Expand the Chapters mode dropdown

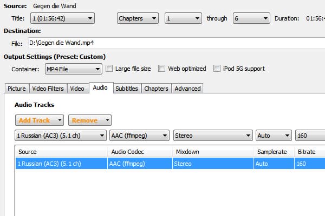[138, 18]
